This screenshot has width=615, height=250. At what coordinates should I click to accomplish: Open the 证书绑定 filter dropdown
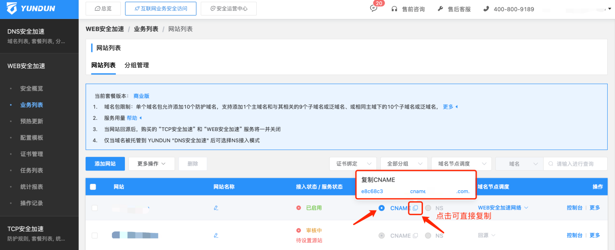pos(353,164)
